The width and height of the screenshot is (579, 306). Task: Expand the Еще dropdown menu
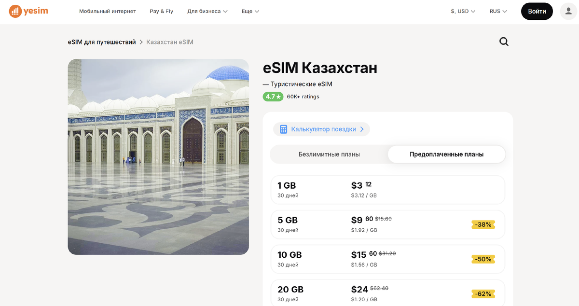[250, 11]
